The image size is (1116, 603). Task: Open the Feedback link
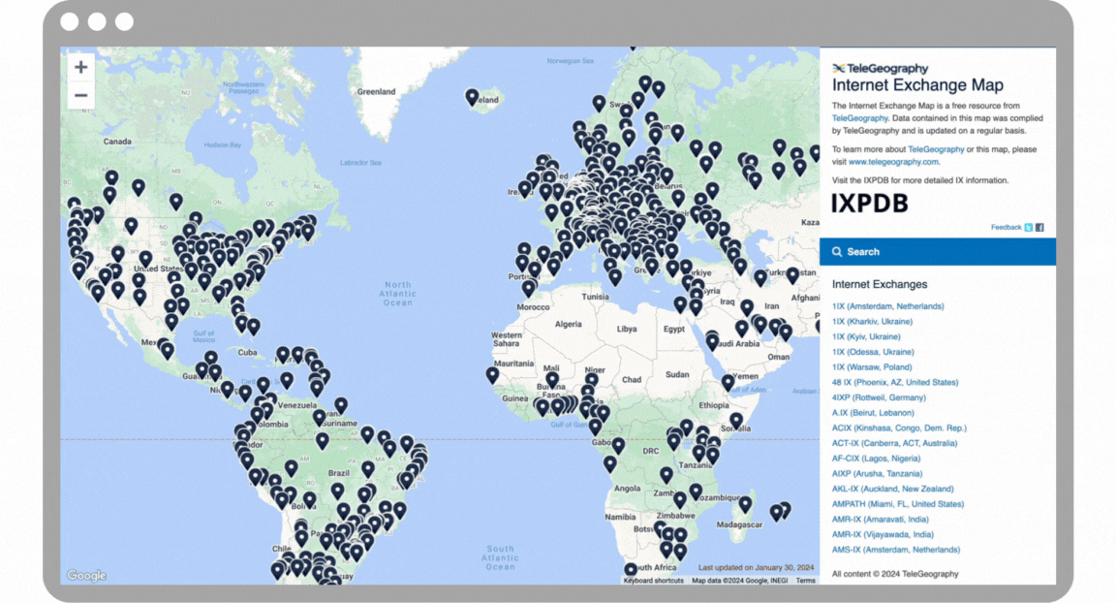(1008, 227)
